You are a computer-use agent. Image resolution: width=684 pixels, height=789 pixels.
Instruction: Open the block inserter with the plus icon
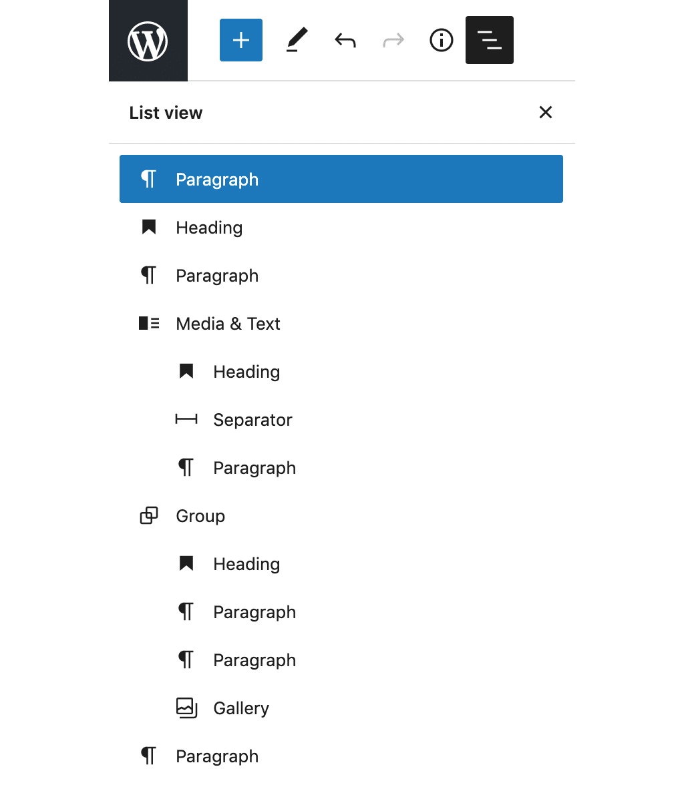(240, 40)
